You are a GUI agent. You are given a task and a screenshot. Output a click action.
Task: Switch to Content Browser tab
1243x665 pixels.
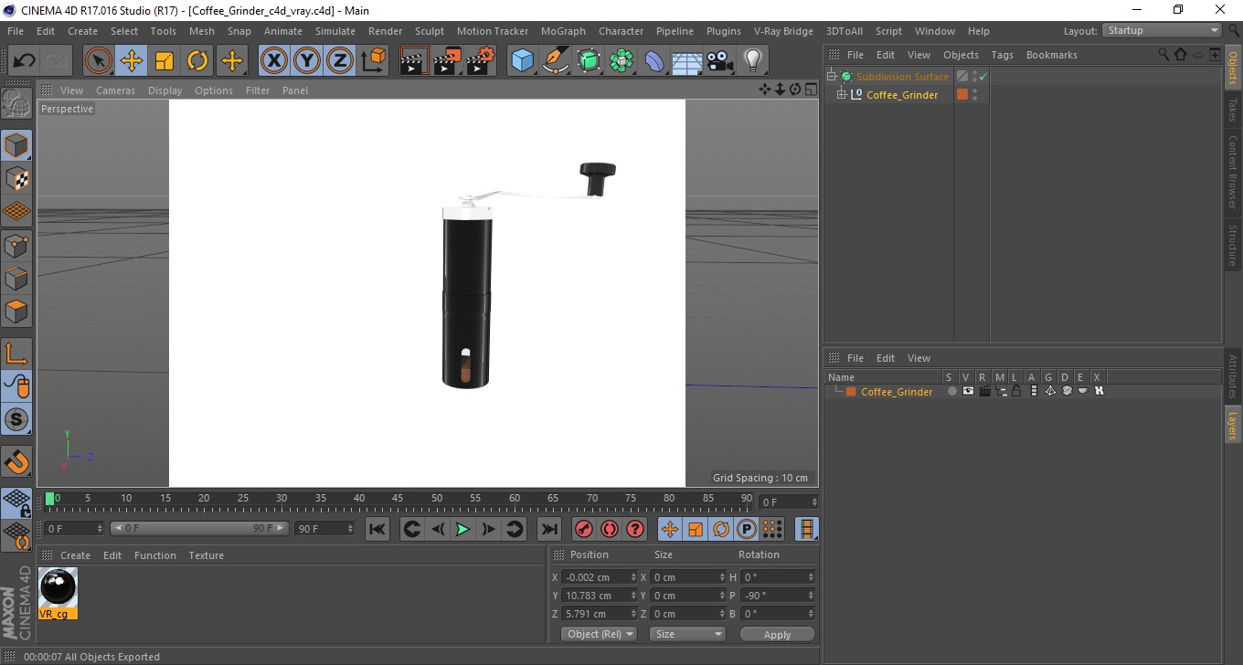[x=1232, y=172]
